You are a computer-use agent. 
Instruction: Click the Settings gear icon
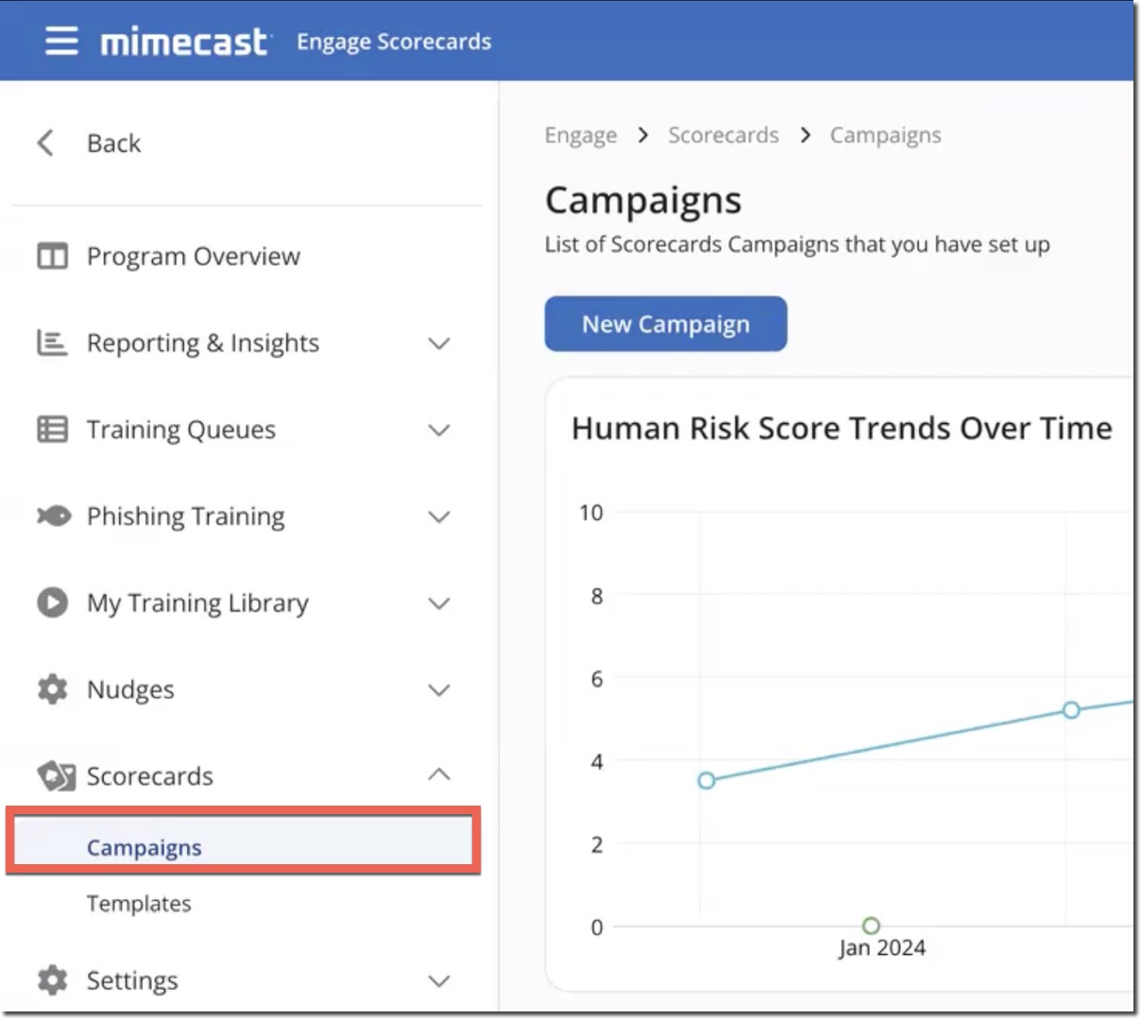[x=52, y=980]
